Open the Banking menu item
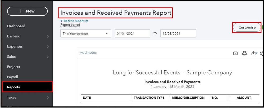This screenshot has width=264, height=108. 14,36
